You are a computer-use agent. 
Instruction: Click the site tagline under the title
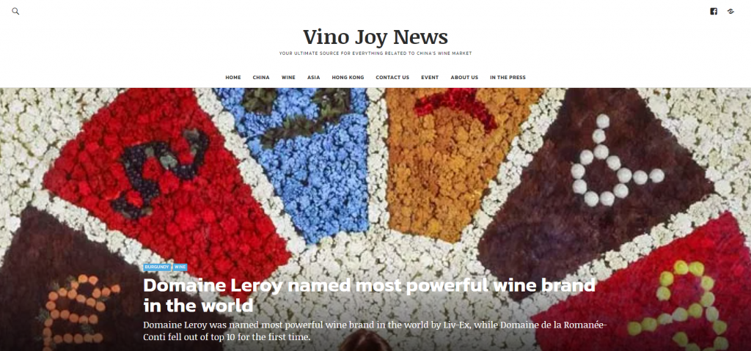click(375, 53)
